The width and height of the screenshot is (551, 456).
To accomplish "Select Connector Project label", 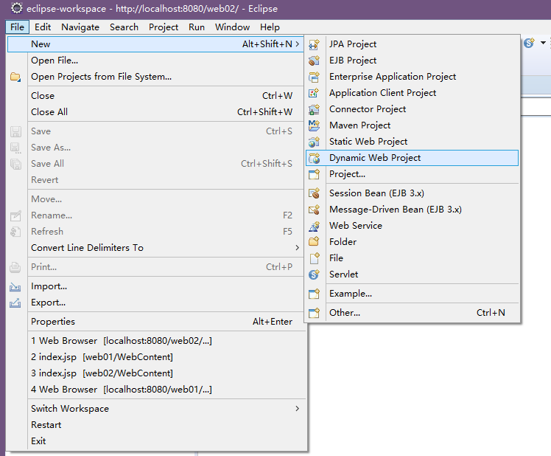I will (x=368, y=109).
